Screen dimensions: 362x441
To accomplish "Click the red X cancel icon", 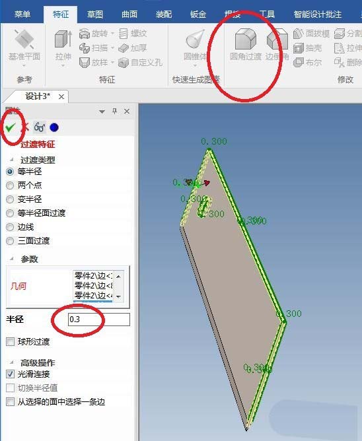I will point(25,127).
